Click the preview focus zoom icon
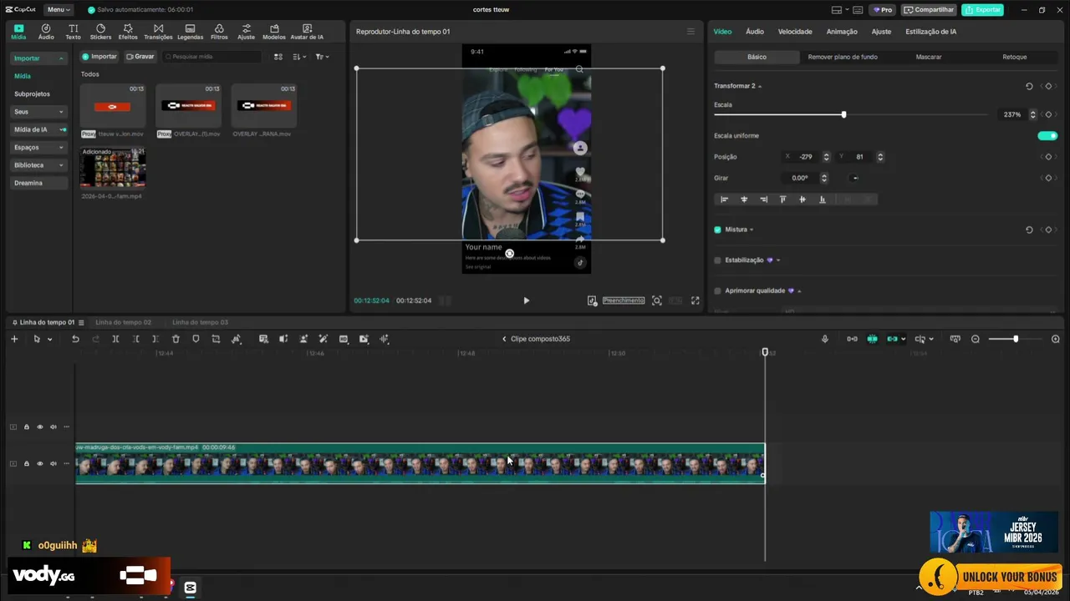 pyautogui.click(x=657, y=300)
